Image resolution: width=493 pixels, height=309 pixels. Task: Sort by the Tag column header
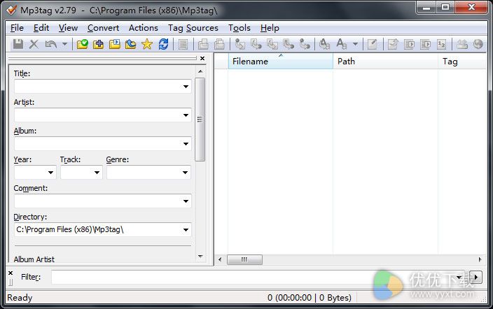click(462, 62)
